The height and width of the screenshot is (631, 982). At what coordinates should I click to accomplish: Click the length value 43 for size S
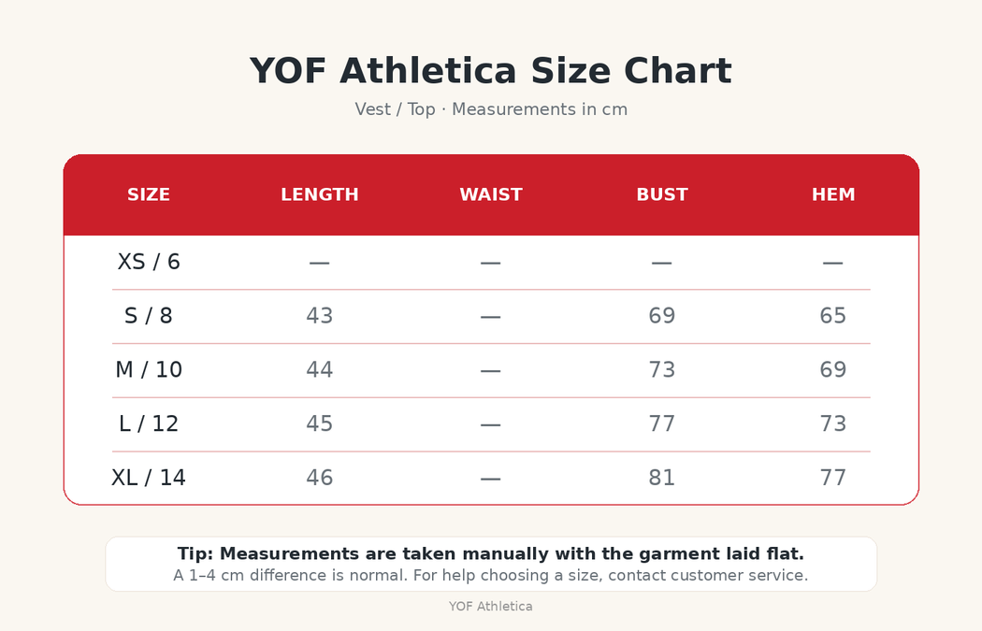coord(320,316)
